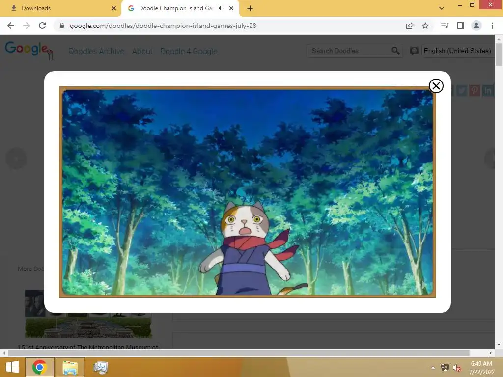Toggle the browser side panel
Screen dimensions: 503x377
(x=461, y=26)
